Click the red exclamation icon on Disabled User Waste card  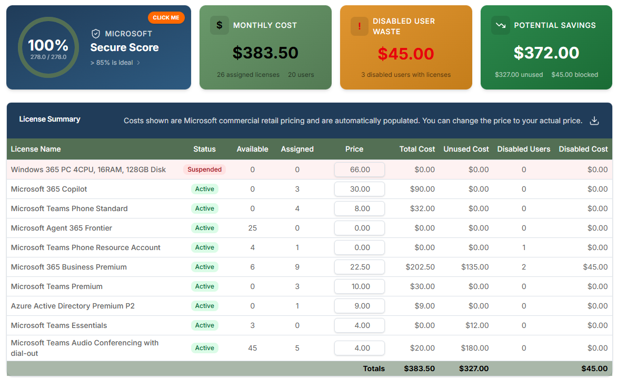coord(360,25)
